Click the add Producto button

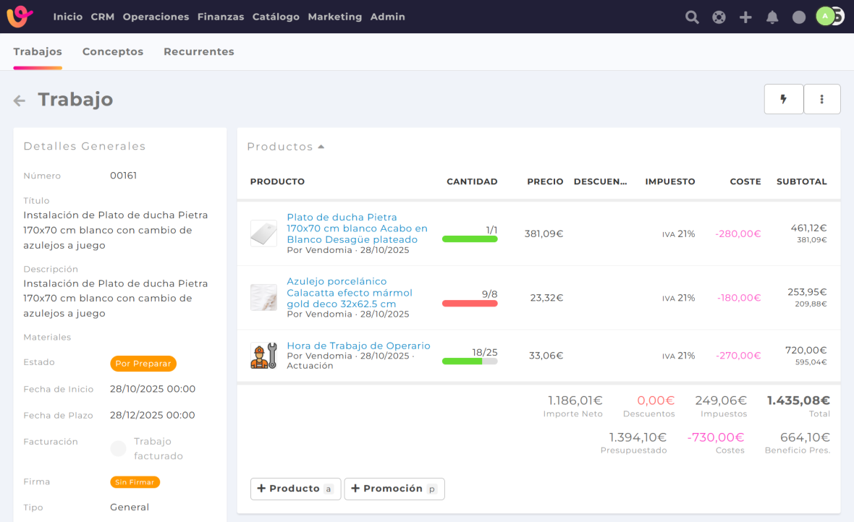pyautogui.click(x=295, y=489)
